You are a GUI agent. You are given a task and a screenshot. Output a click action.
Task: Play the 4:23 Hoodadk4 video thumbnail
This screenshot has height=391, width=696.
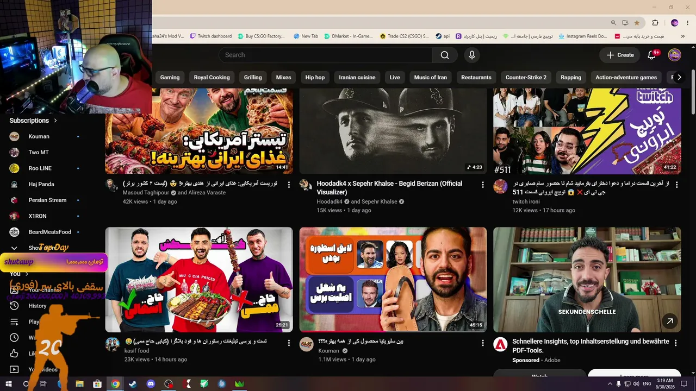[x=393, y=131]
